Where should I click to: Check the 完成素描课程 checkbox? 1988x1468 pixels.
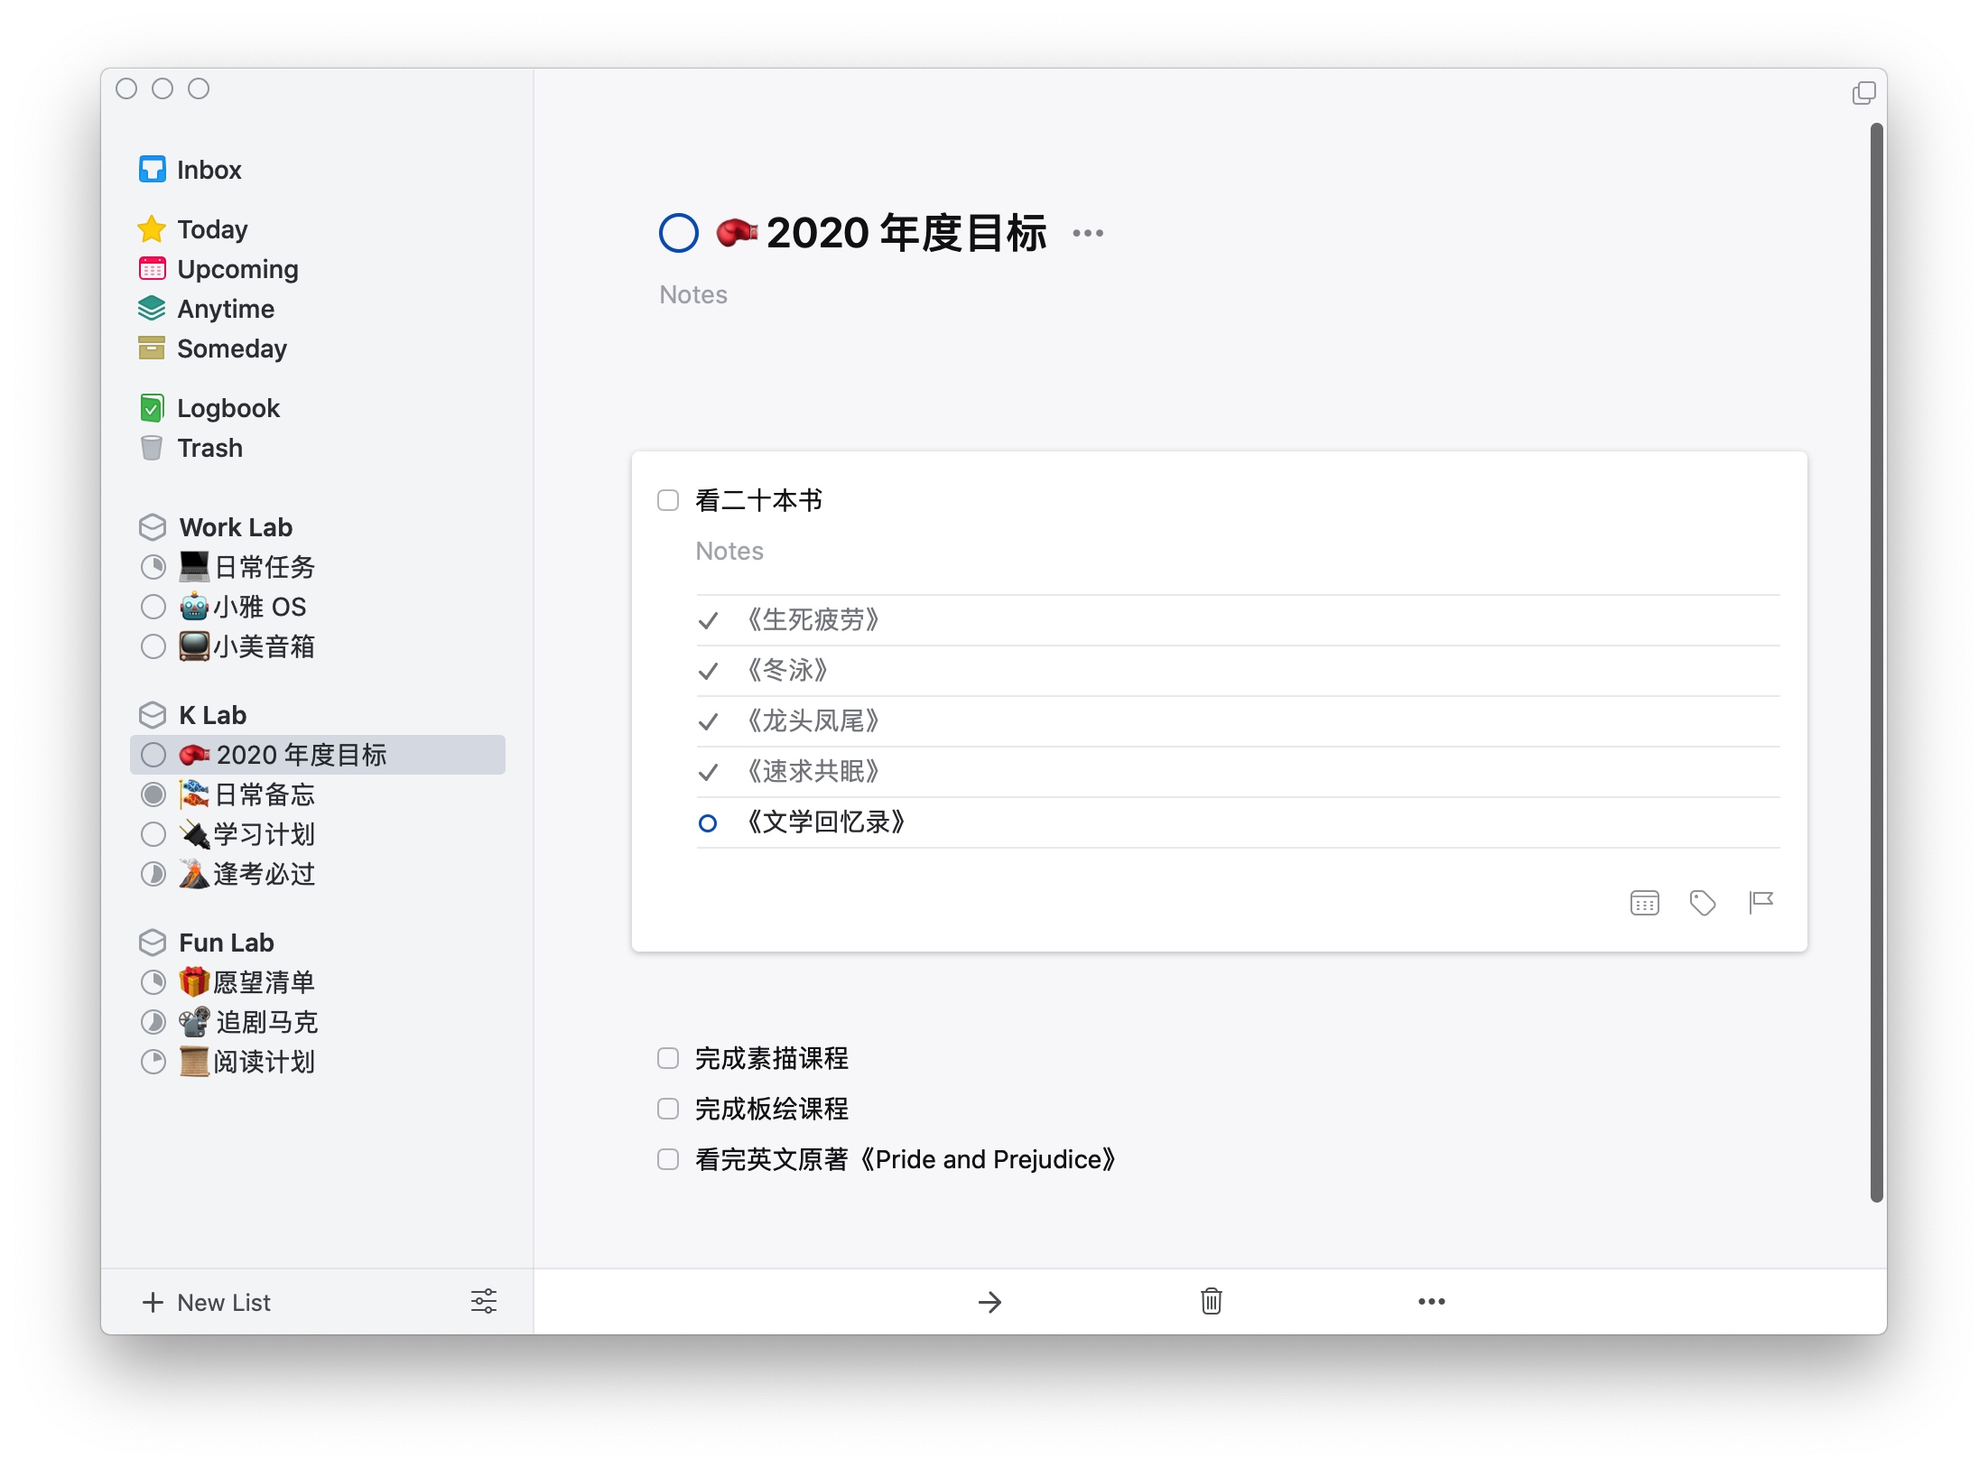click(x=668, y=1058)
